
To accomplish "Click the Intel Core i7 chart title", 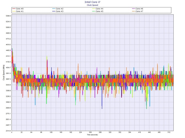I will tap(92, 2).
